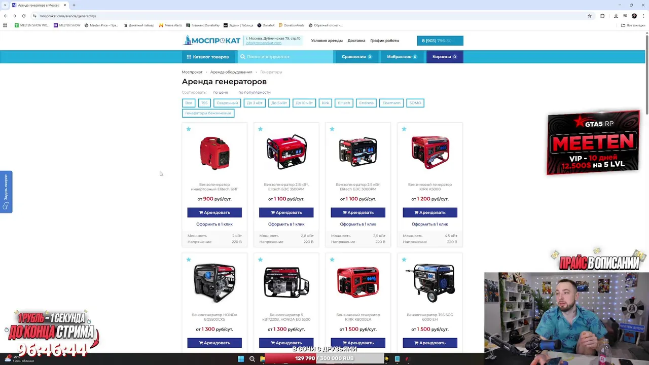Open the Главная DonatePay bookmark
The image size is (649, 365).
point(203,25)
